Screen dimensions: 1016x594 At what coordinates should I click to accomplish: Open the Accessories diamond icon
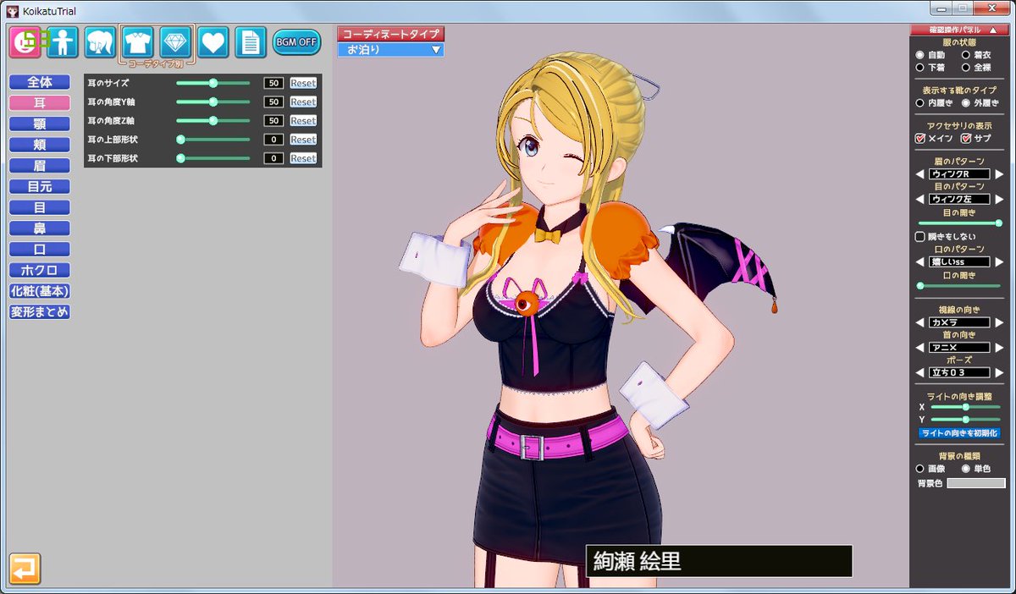tap(175, 42)
